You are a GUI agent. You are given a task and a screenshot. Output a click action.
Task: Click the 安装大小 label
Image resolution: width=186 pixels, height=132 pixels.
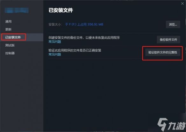click(x=55, y=24)
